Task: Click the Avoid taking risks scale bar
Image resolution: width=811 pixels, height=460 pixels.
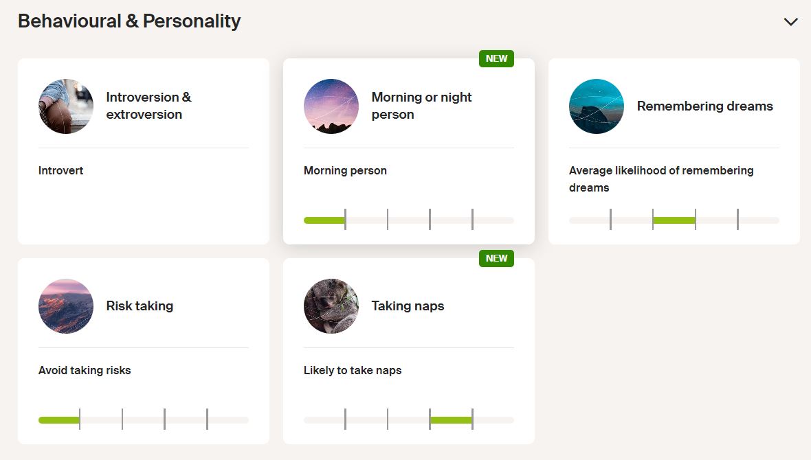Action: click(143, 420)
